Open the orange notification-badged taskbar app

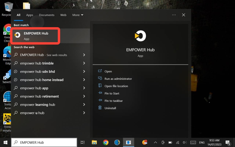145,142
